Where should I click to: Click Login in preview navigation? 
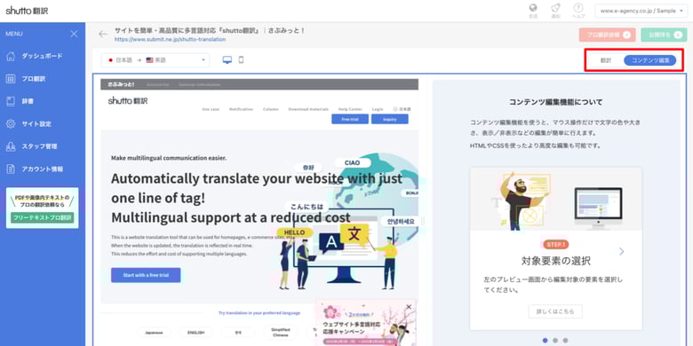point(378,109)
